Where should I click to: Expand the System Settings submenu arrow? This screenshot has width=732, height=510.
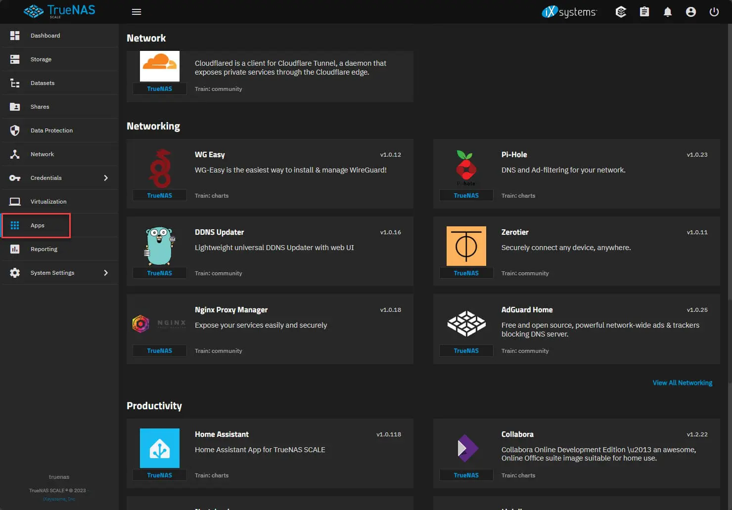pyautogui.click(x=106, y=273)
